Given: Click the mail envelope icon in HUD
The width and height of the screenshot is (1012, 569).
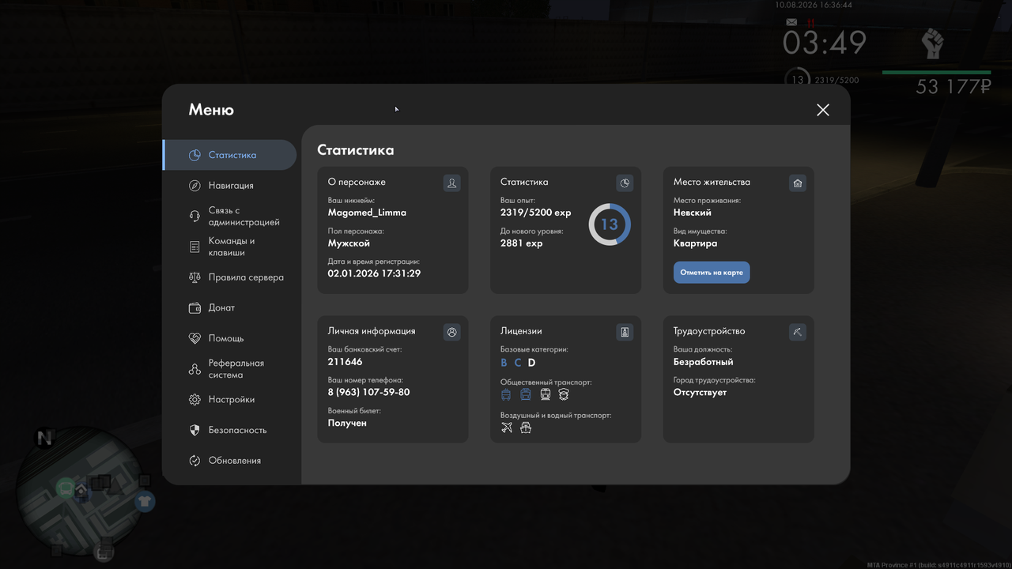Looking at the screenshot, I should tap(791, 22).
